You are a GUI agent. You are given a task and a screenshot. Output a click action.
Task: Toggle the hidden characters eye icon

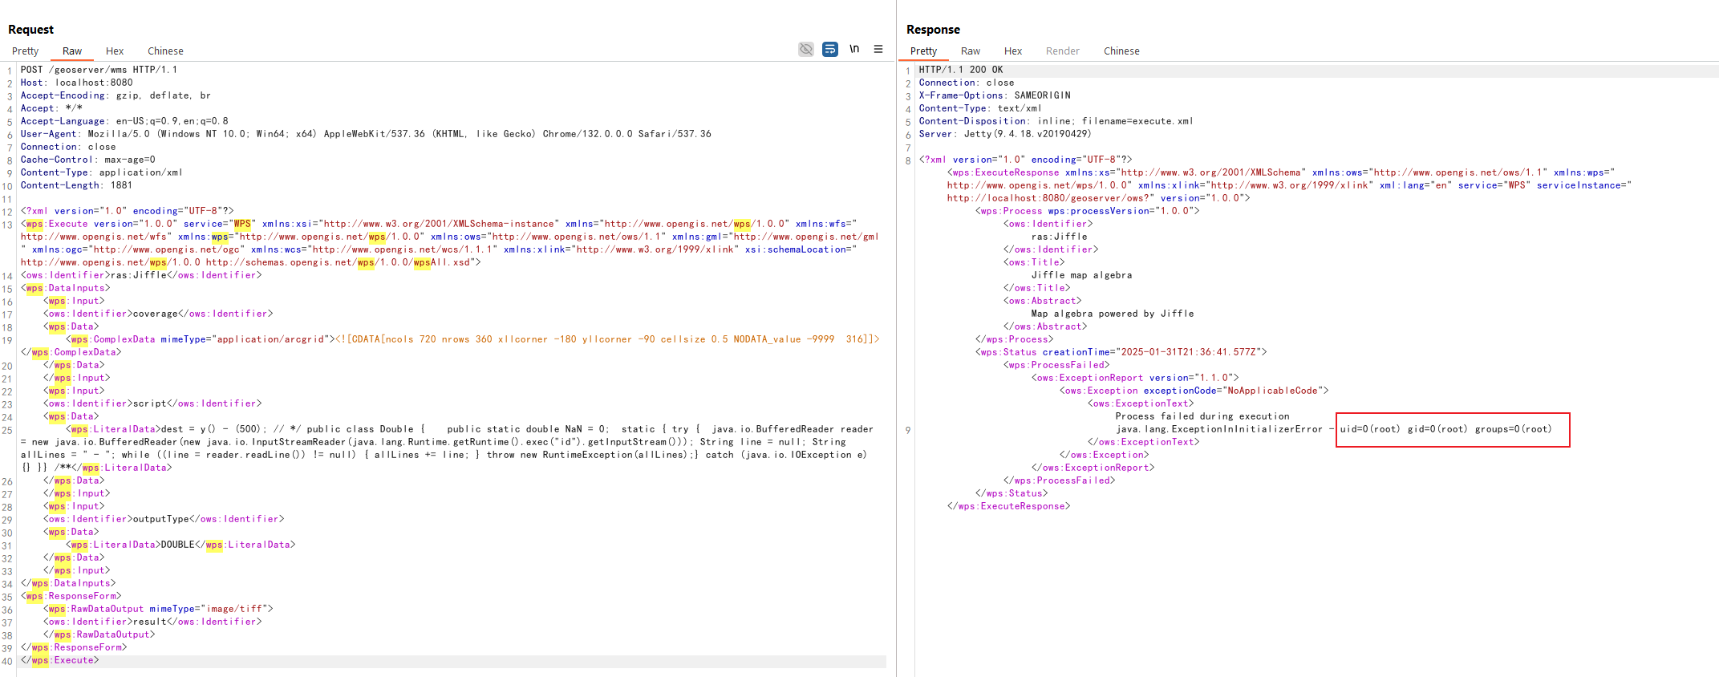click(x=806, y=50)
